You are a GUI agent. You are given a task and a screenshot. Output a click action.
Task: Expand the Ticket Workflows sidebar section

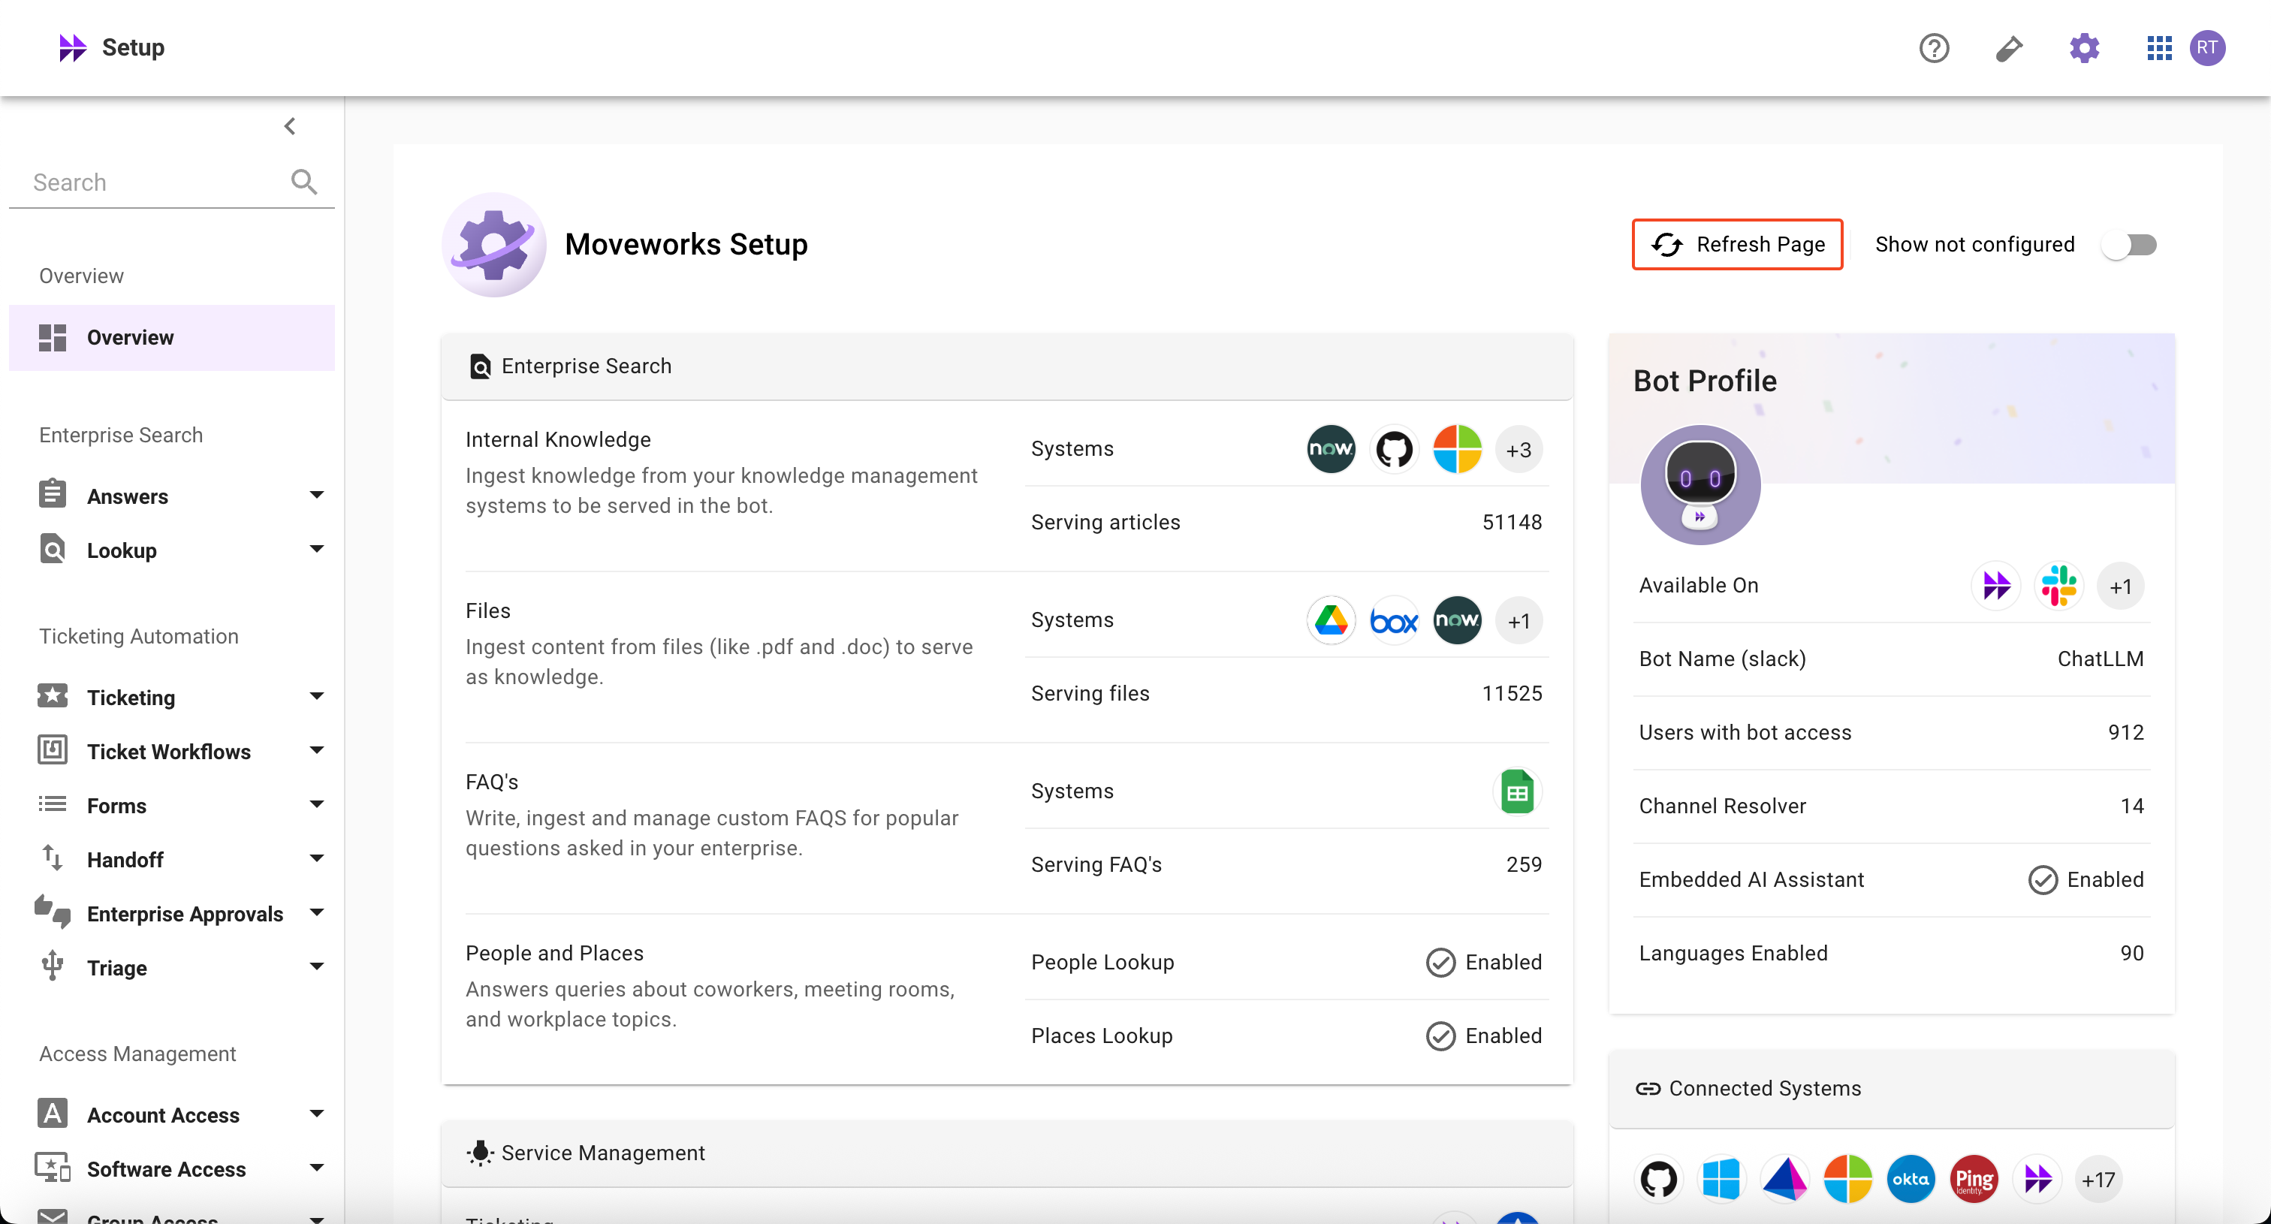[316, 750]
